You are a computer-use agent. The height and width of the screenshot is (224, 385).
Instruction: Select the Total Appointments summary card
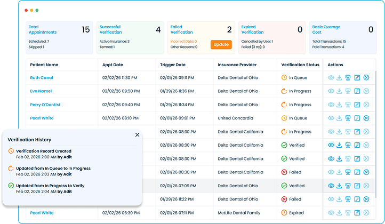coord(59,37)
